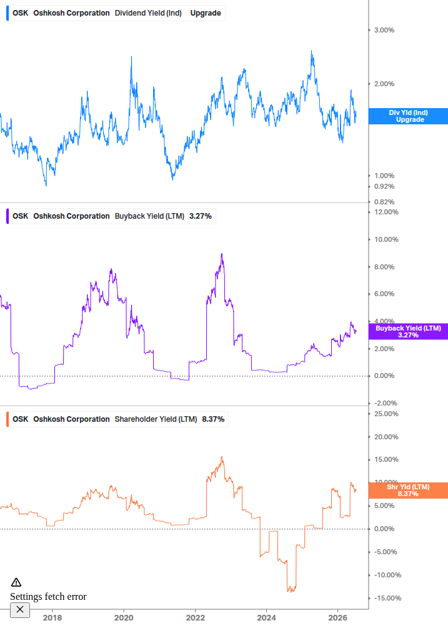The image size is (448, 628).
Task: Click the 2.00% label on dividend yield axis
Action: (384, 84)
